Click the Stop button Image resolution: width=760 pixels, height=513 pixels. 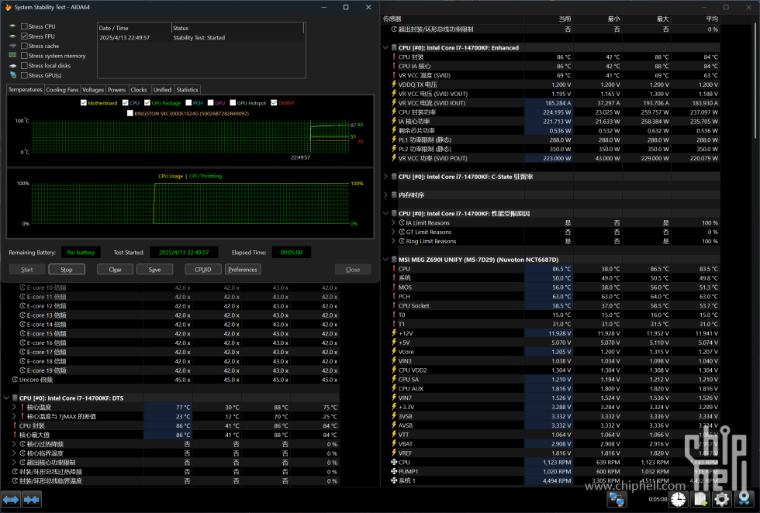(x=67, y=270)
